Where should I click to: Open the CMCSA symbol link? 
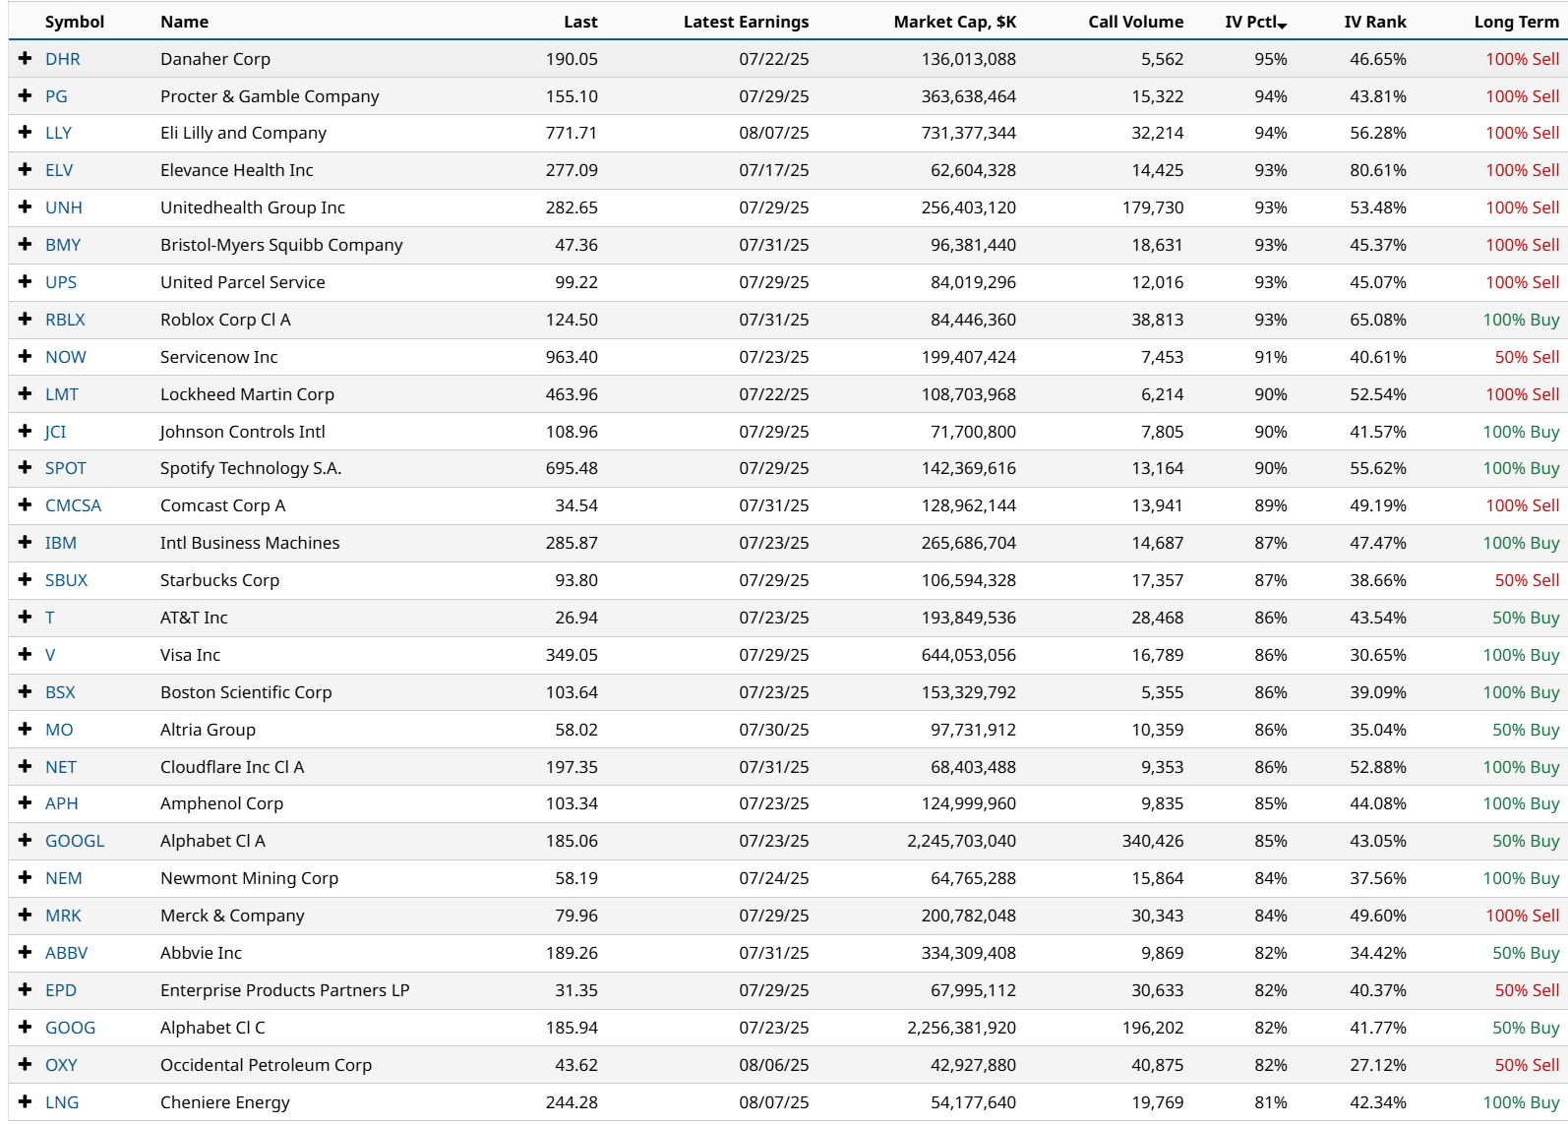point(74,505)
